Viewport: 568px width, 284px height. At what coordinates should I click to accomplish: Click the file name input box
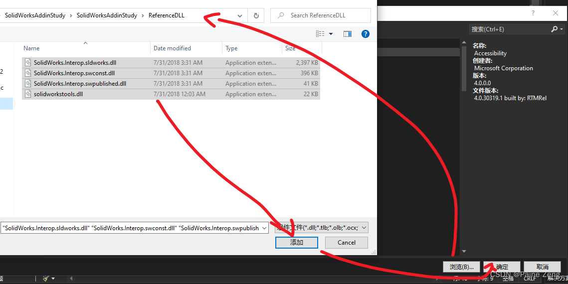tap(131, 228)
